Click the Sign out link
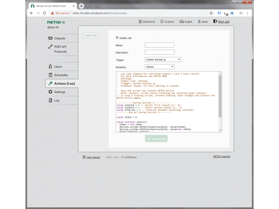This screenshot has height=209, width=279. (224, 22)
